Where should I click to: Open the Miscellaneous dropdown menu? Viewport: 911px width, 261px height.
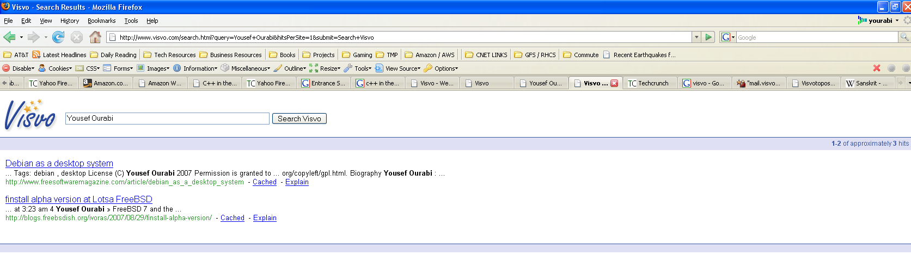coord(246,69)
